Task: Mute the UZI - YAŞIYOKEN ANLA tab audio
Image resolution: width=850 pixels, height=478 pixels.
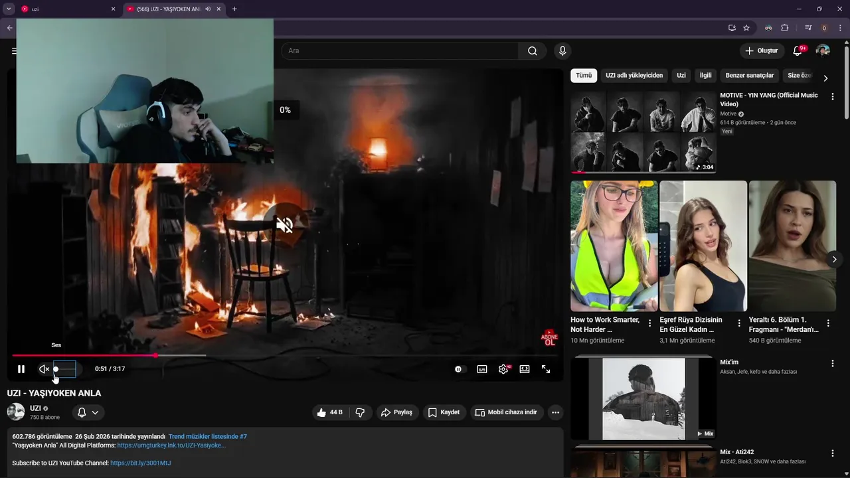Action: [x=208, y=9]
